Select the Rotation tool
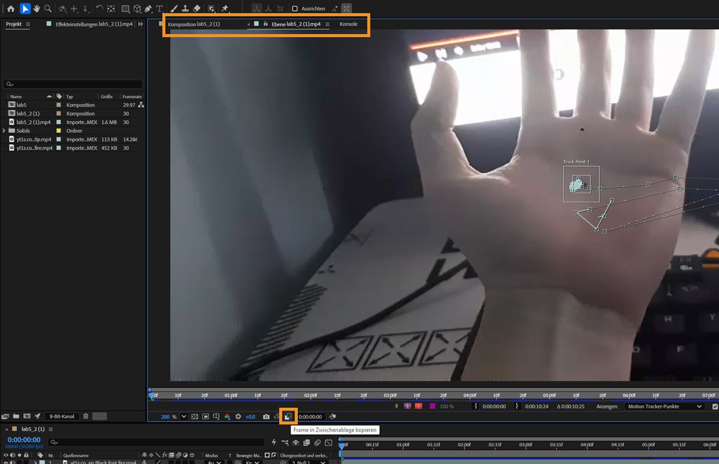Screen dimensions: 719x464 99,9
